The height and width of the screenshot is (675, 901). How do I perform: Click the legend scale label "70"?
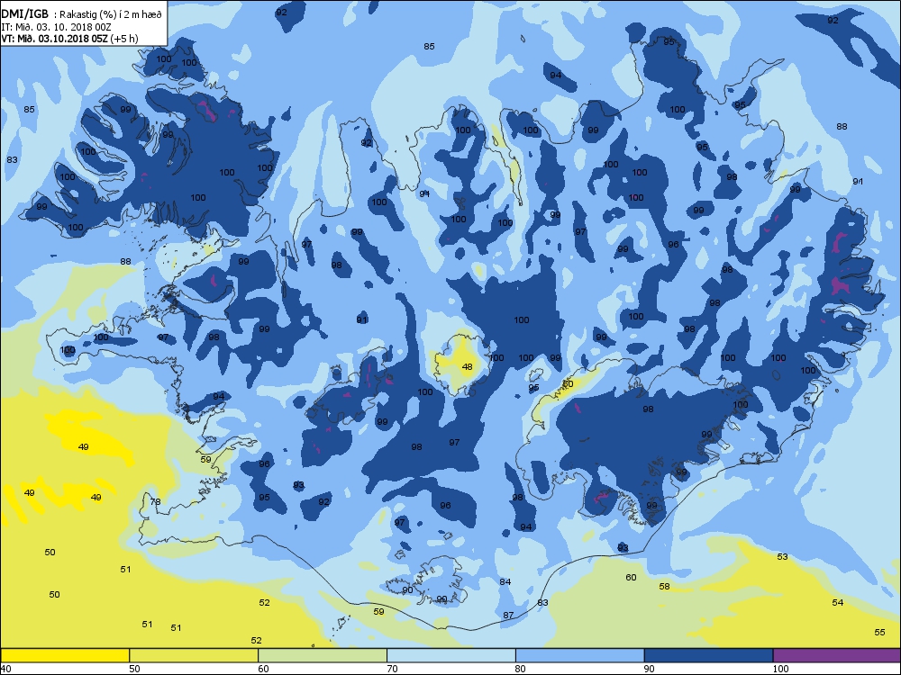(392, 669)
